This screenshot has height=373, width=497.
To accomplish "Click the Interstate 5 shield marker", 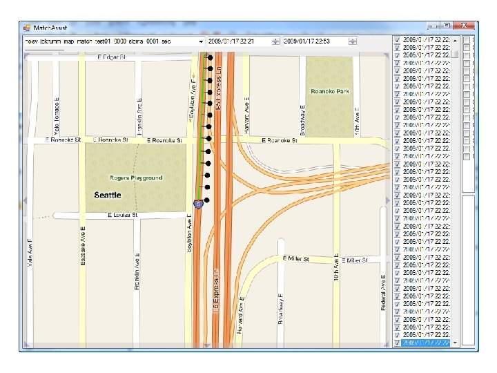I will click(x=198, y=204).
